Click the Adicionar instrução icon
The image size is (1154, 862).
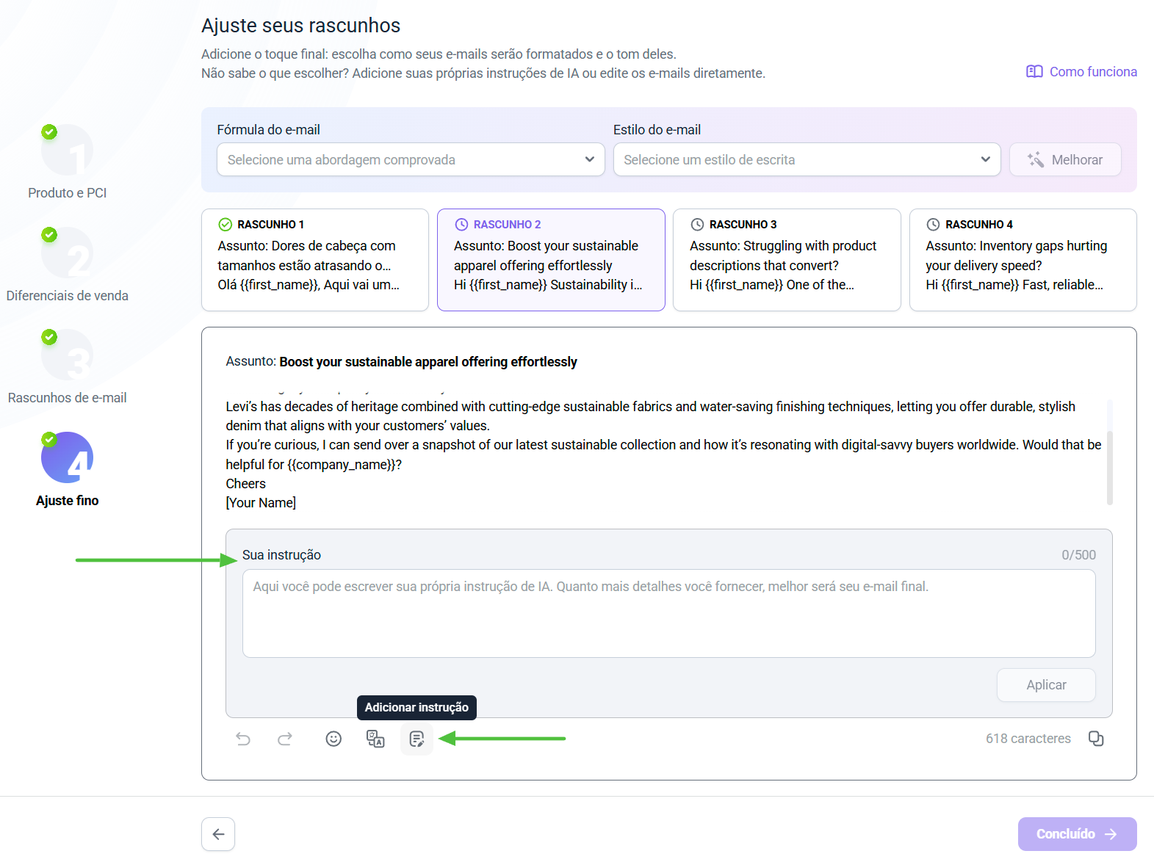click(x=417, y=739)
